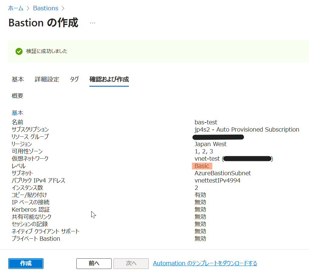Download the Automation template via link
The width and height of the screenshot is (309, 275).
click(x=205, y=263)
